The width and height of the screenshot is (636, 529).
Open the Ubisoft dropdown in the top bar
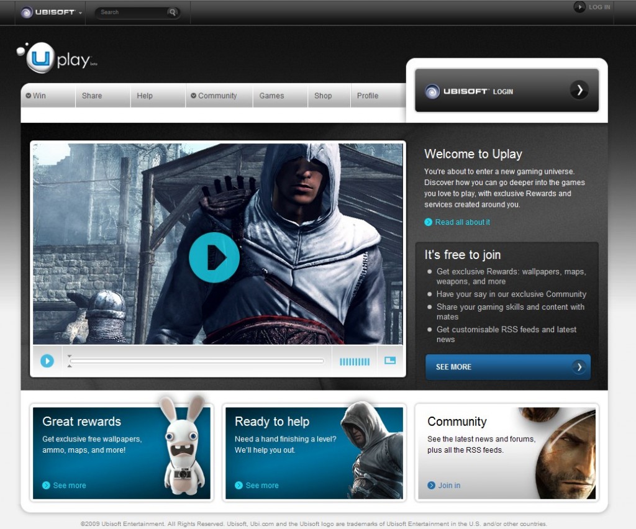(50, 12)
